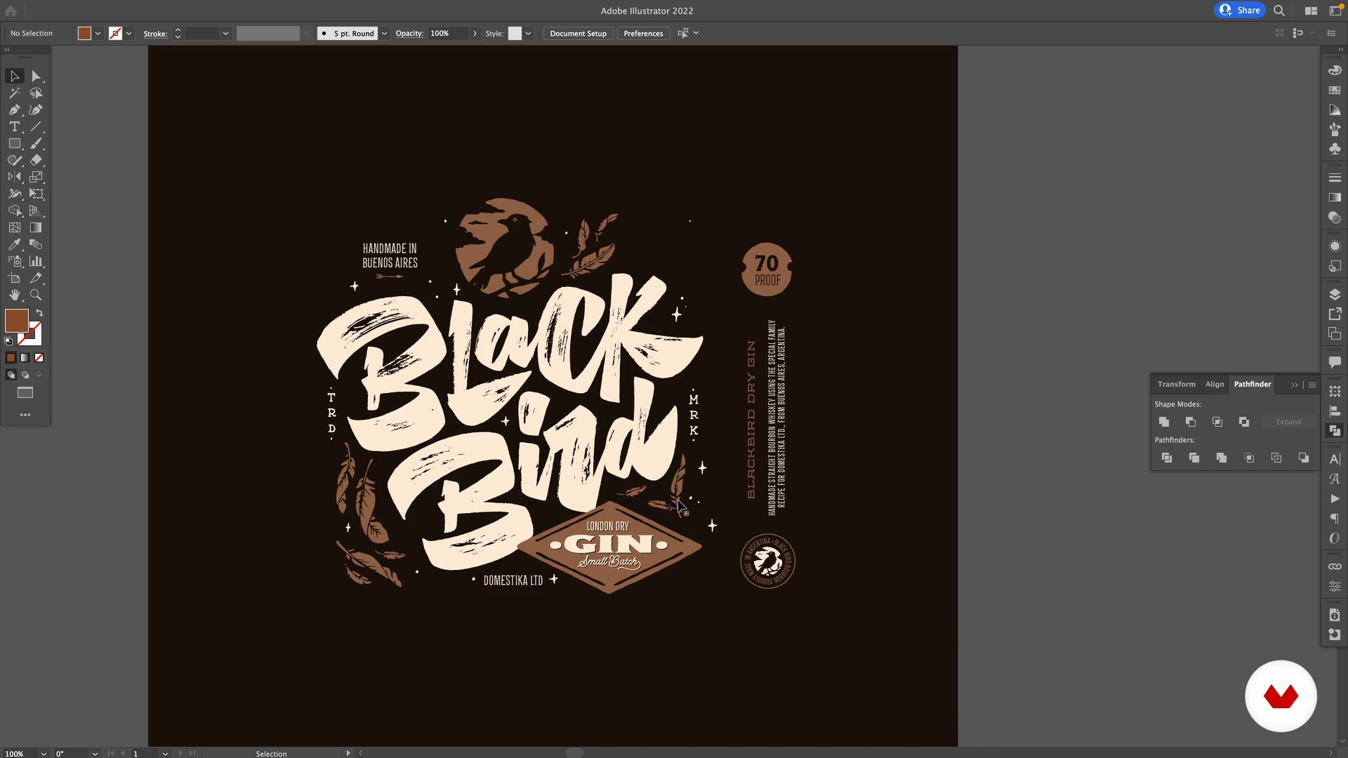Select the Artboard tool
Screen dimensions: 1348x758
(x=15, y=278)
